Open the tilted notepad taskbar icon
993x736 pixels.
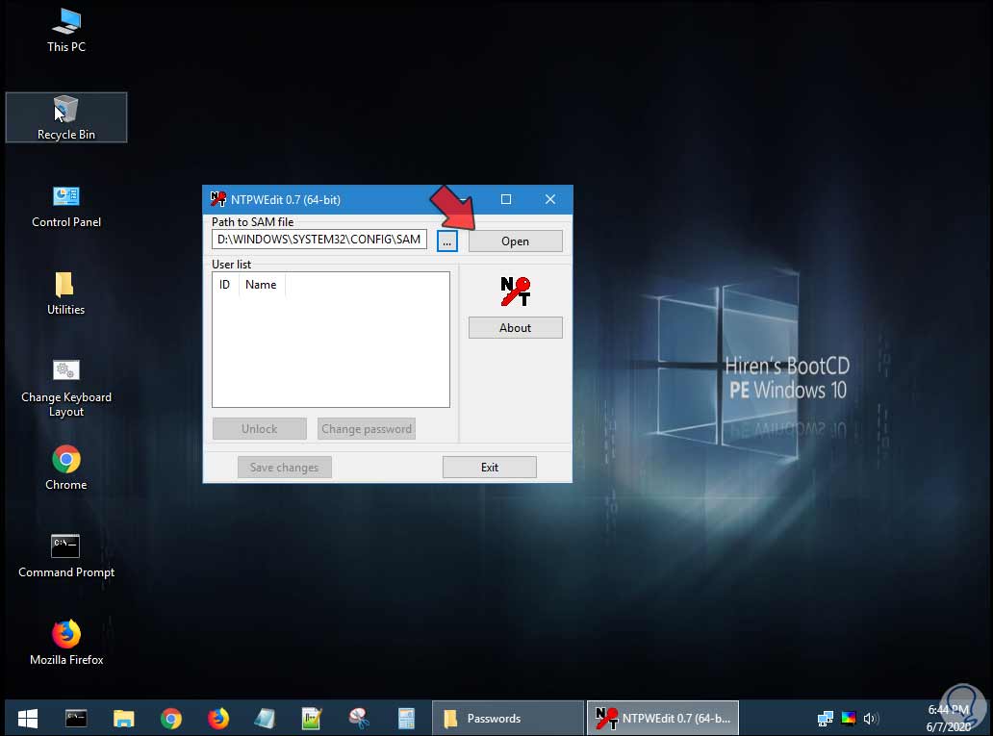[265, 719]
